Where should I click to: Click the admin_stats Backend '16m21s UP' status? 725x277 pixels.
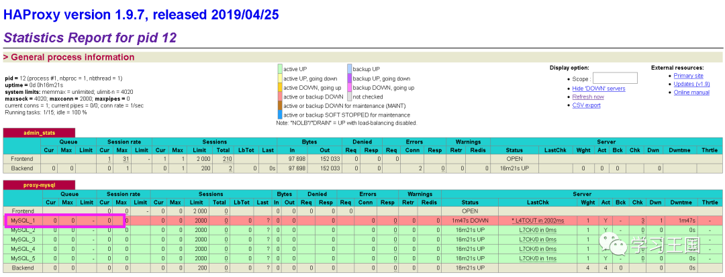click(x=514, y=168)
